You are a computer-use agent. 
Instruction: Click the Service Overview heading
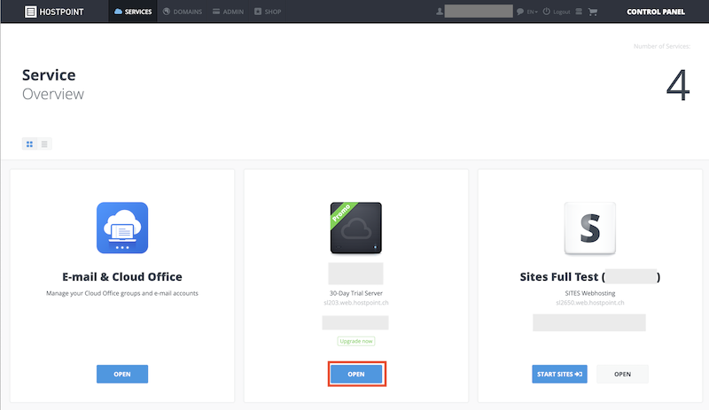pos(53,84)
